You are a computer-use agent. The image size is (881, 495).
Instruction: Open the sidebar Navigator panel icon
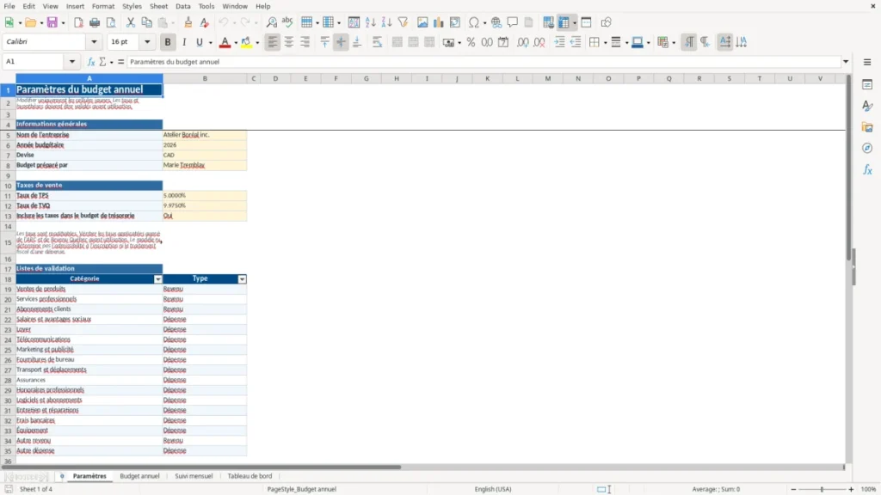click(x=867, y=148)
